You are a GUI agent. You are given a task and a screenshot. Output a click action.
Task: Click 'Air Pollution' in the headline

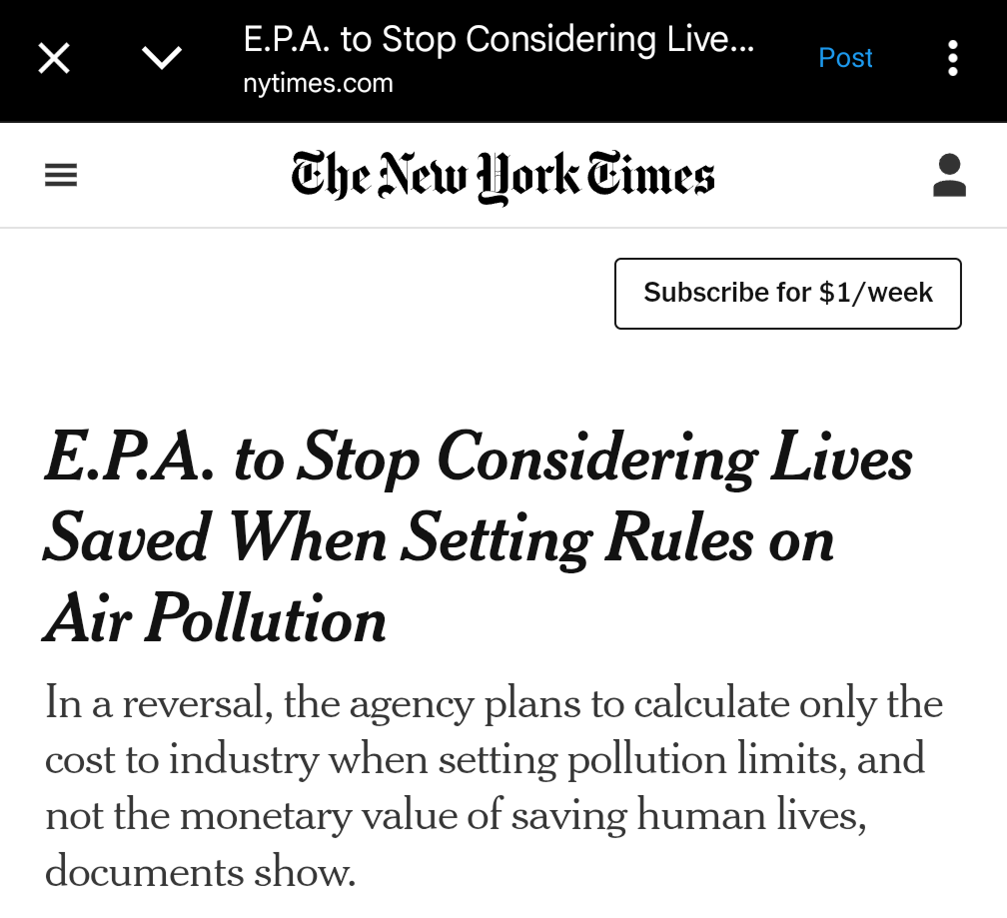pos(215,619)
